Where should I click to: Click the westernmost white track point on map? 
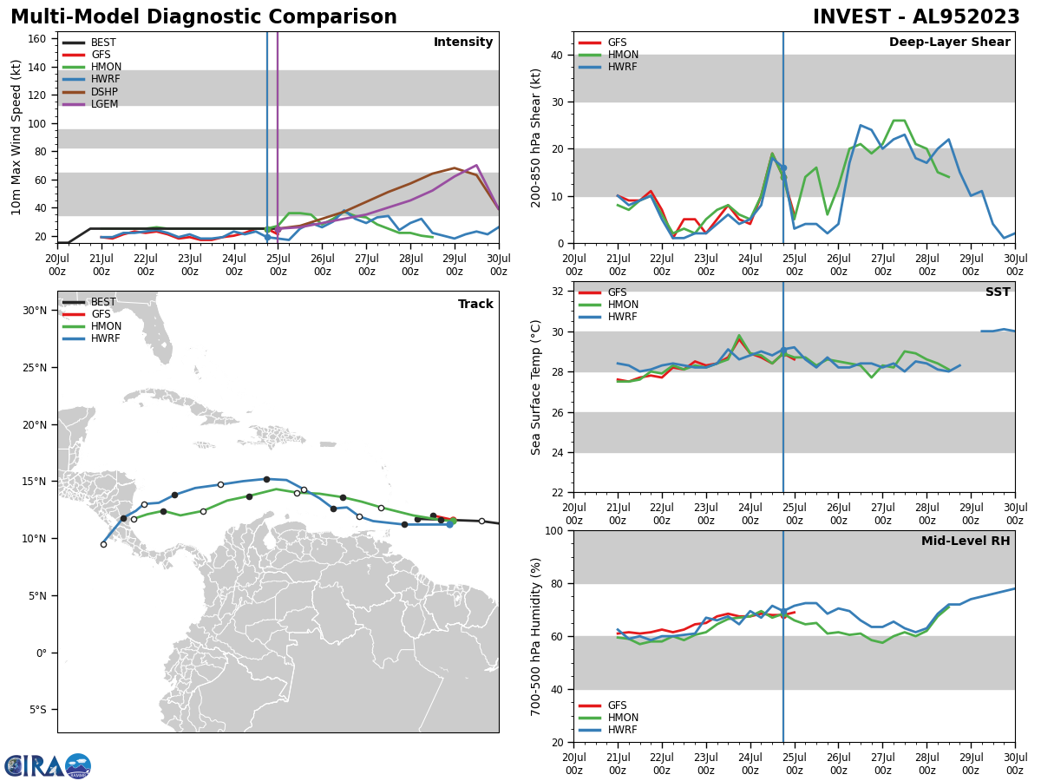[103, 544]
